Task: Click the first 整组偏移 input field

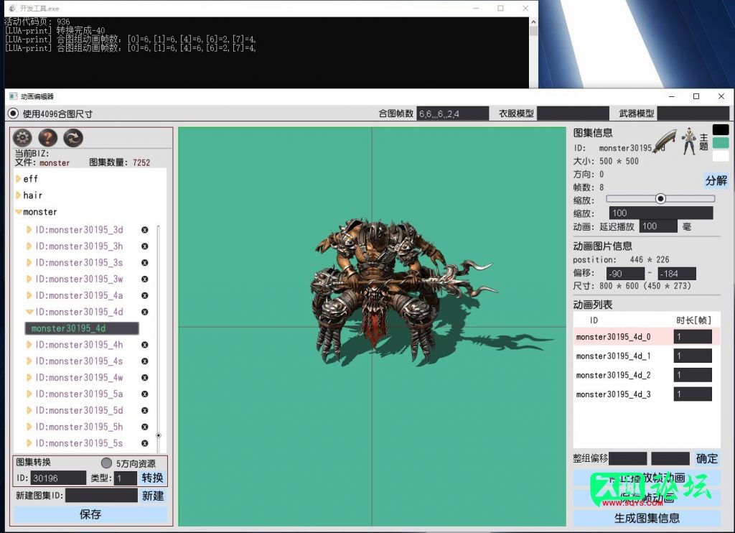Action: pyautogui.click(x=627, y=458)
